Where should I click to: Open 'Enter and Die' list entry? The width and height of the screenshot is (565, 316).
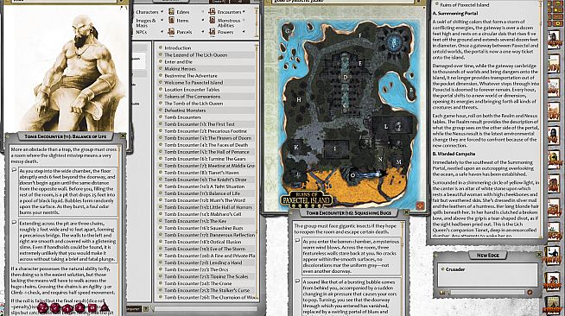click(207, 61)
